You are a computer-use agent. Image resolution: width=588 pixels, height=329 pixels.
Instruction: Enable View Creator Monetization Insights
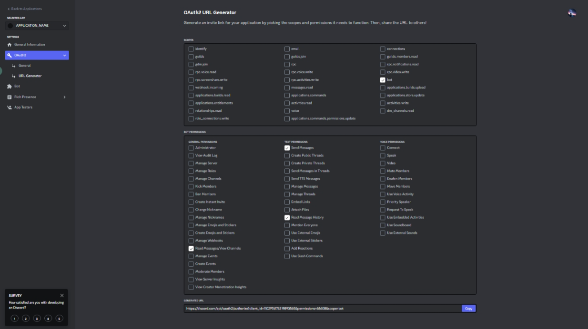click(191, 287)
